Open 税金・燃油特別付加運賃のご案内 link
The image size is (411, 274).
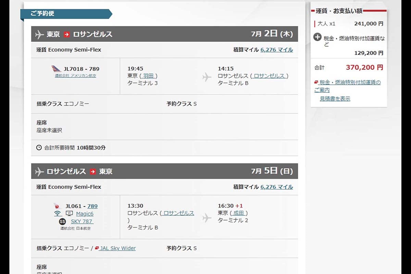(347, 86)
